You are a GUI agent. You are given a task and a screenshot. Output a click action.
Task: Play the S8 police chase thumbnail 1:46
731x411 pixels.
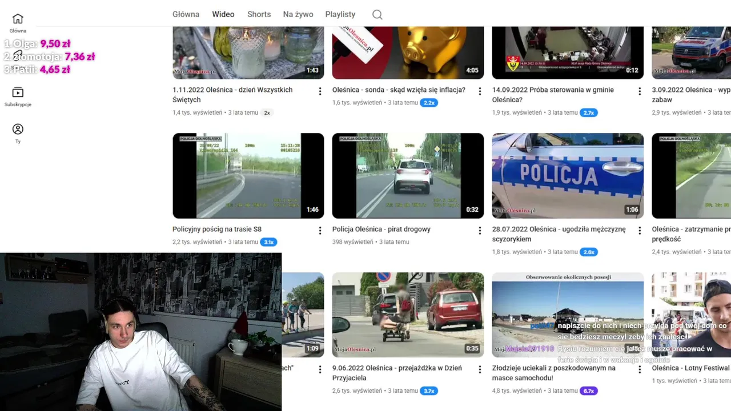(x=248, y=176)
